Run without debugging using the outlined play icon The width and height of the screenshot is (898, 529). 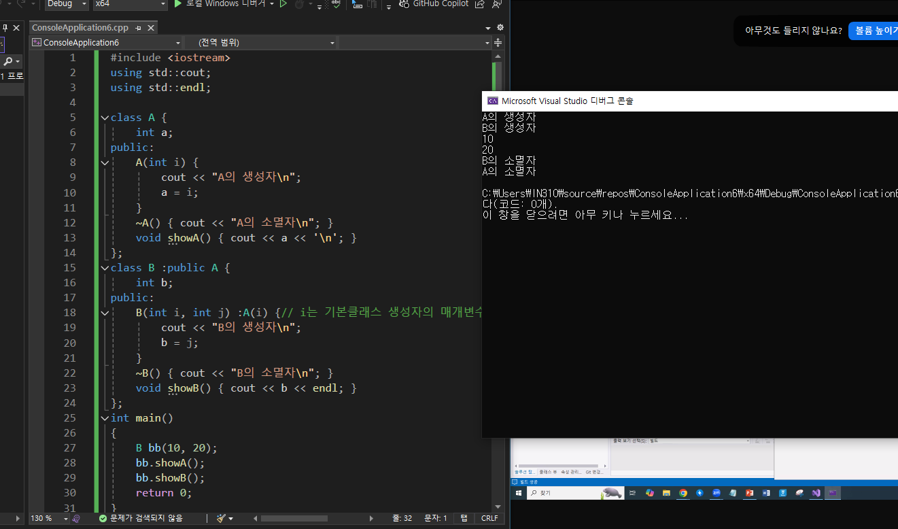tap(284, 4)
